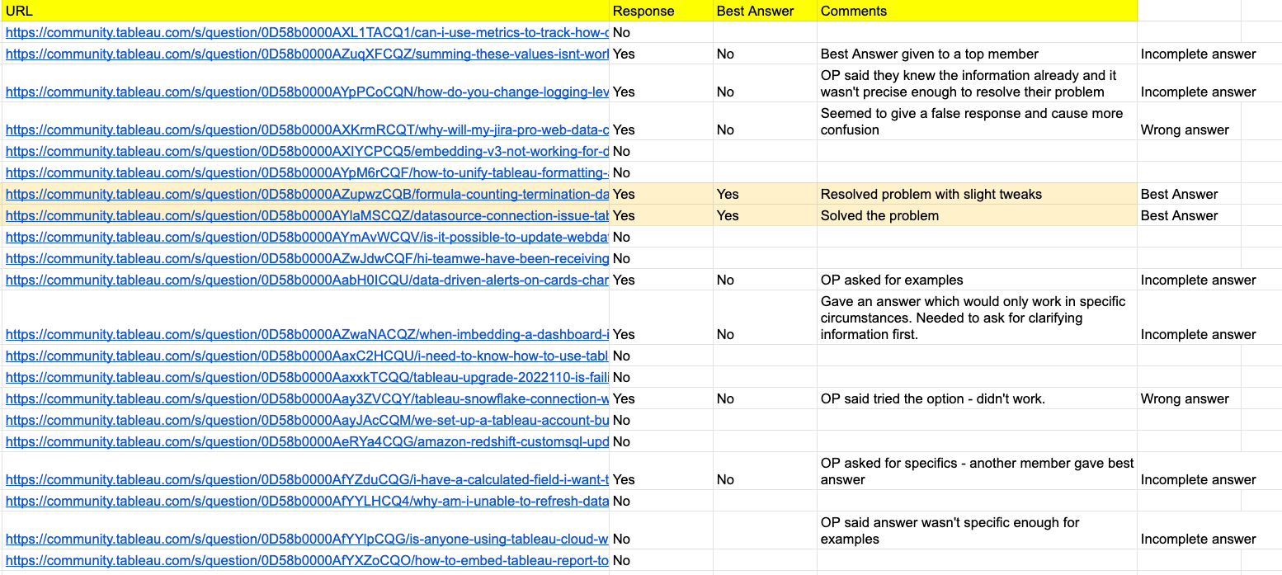Screen dimensions: 1282x575
Task: Open the tableau-snowflake-connection link
Action: click(x=307, y=399)
